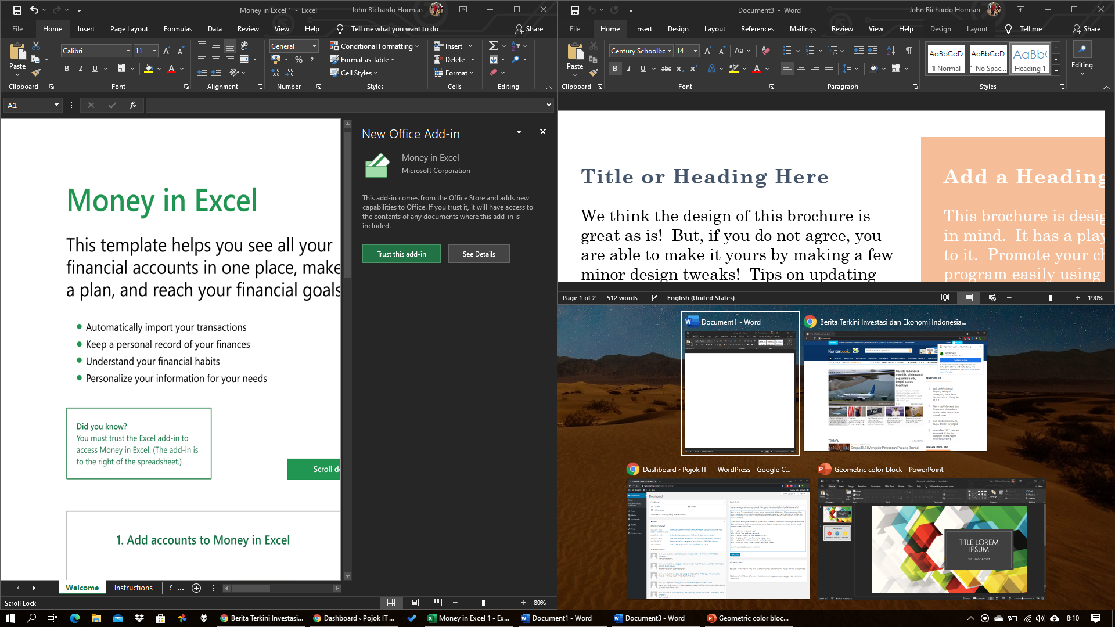The width and height of the screenshot is (1115, 627).
Task: Click Excel zoom slider handle
Action: click(483, 603)
